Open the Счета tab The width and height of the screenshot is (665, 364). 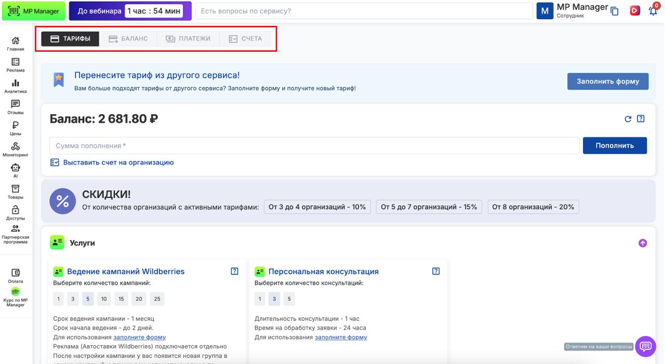point(246,39)
